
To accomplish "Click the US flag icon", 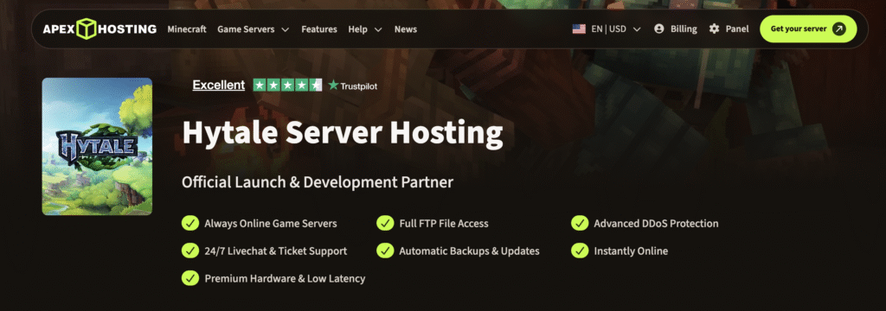I will click(579, 29).
